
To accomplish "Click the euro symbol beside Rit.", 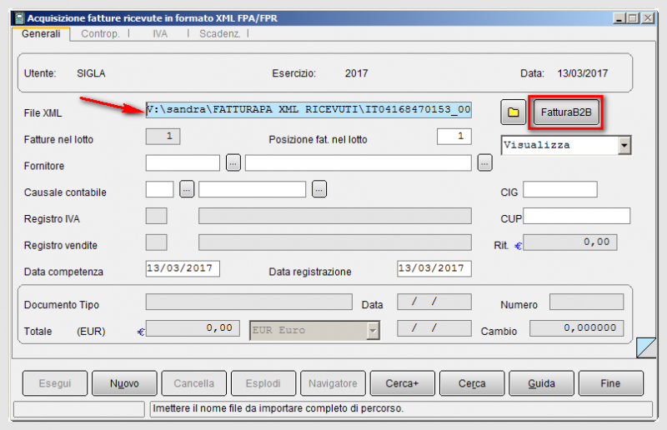I will (518, 247).
